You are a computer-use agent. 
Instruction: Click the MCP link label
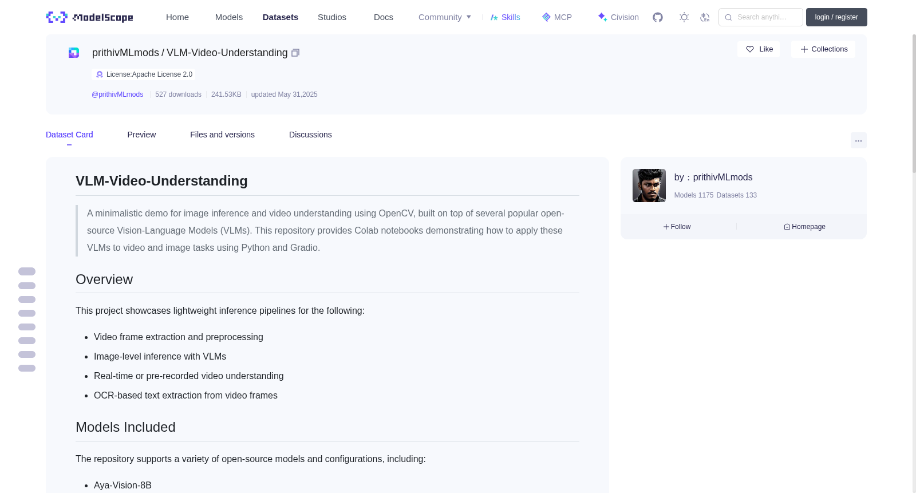point(563,17)
